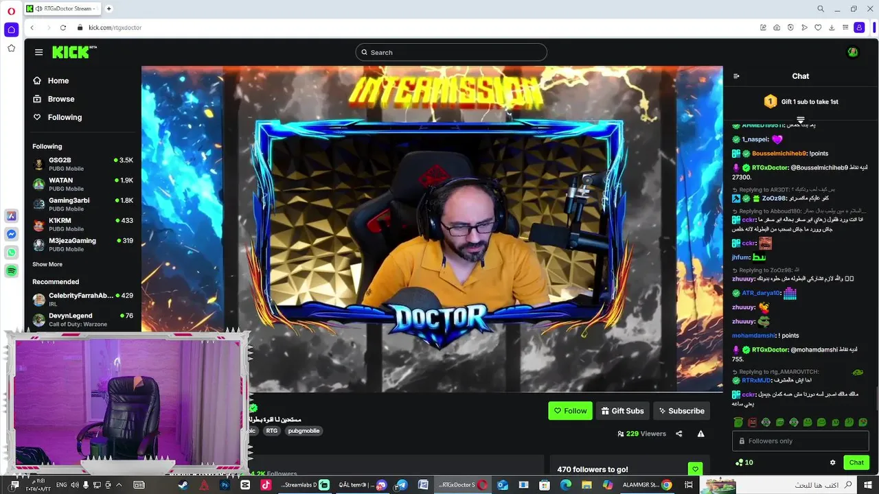
Task: Open Opera downloads icon
Action: [832, 27]
